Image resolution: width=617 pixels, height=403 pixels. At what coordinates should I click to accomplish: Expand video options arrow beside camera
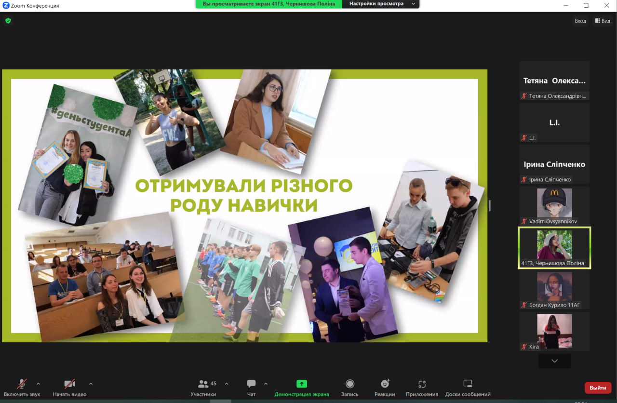pos(91,384)
